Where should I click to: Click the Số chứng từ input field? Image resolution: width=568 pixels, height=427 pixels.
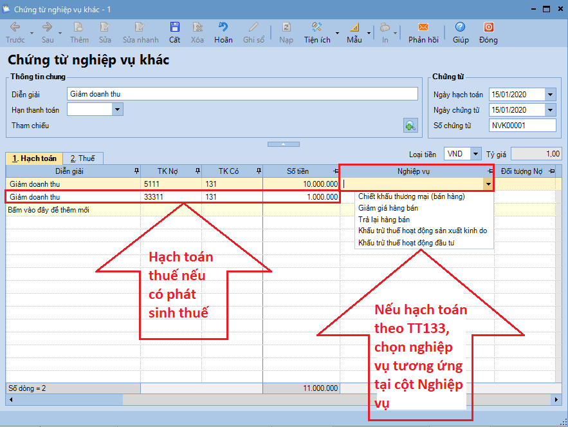pyautogui.click(x=522, y=126)
